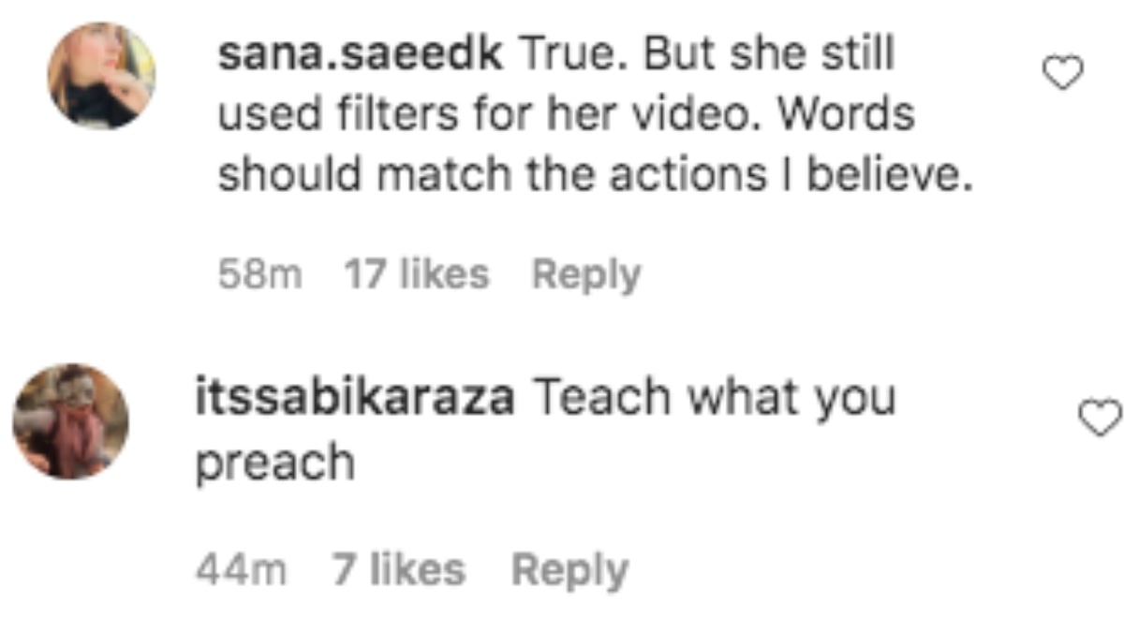View the 7 likes list

(398, 570)
